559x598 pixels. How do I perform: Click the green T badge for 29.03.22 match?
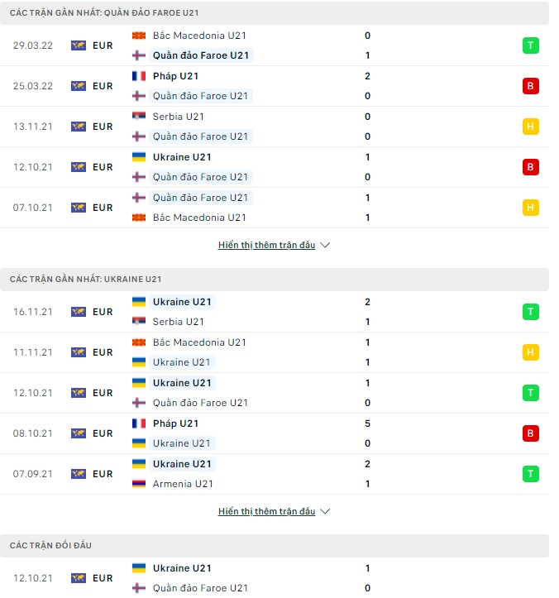coord(530,45)
